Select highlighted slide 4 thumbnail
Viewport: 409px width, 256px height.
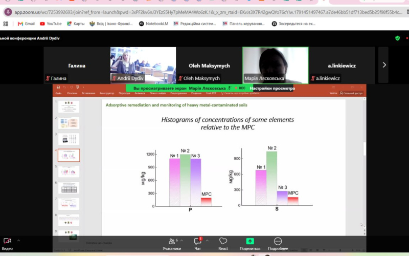click(x=69, y=156)
